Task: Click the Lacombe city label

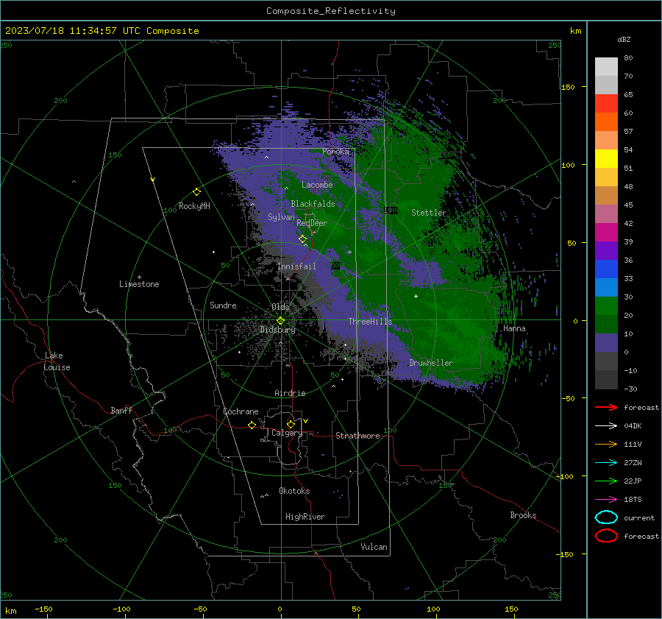Action: pos(317,185)
